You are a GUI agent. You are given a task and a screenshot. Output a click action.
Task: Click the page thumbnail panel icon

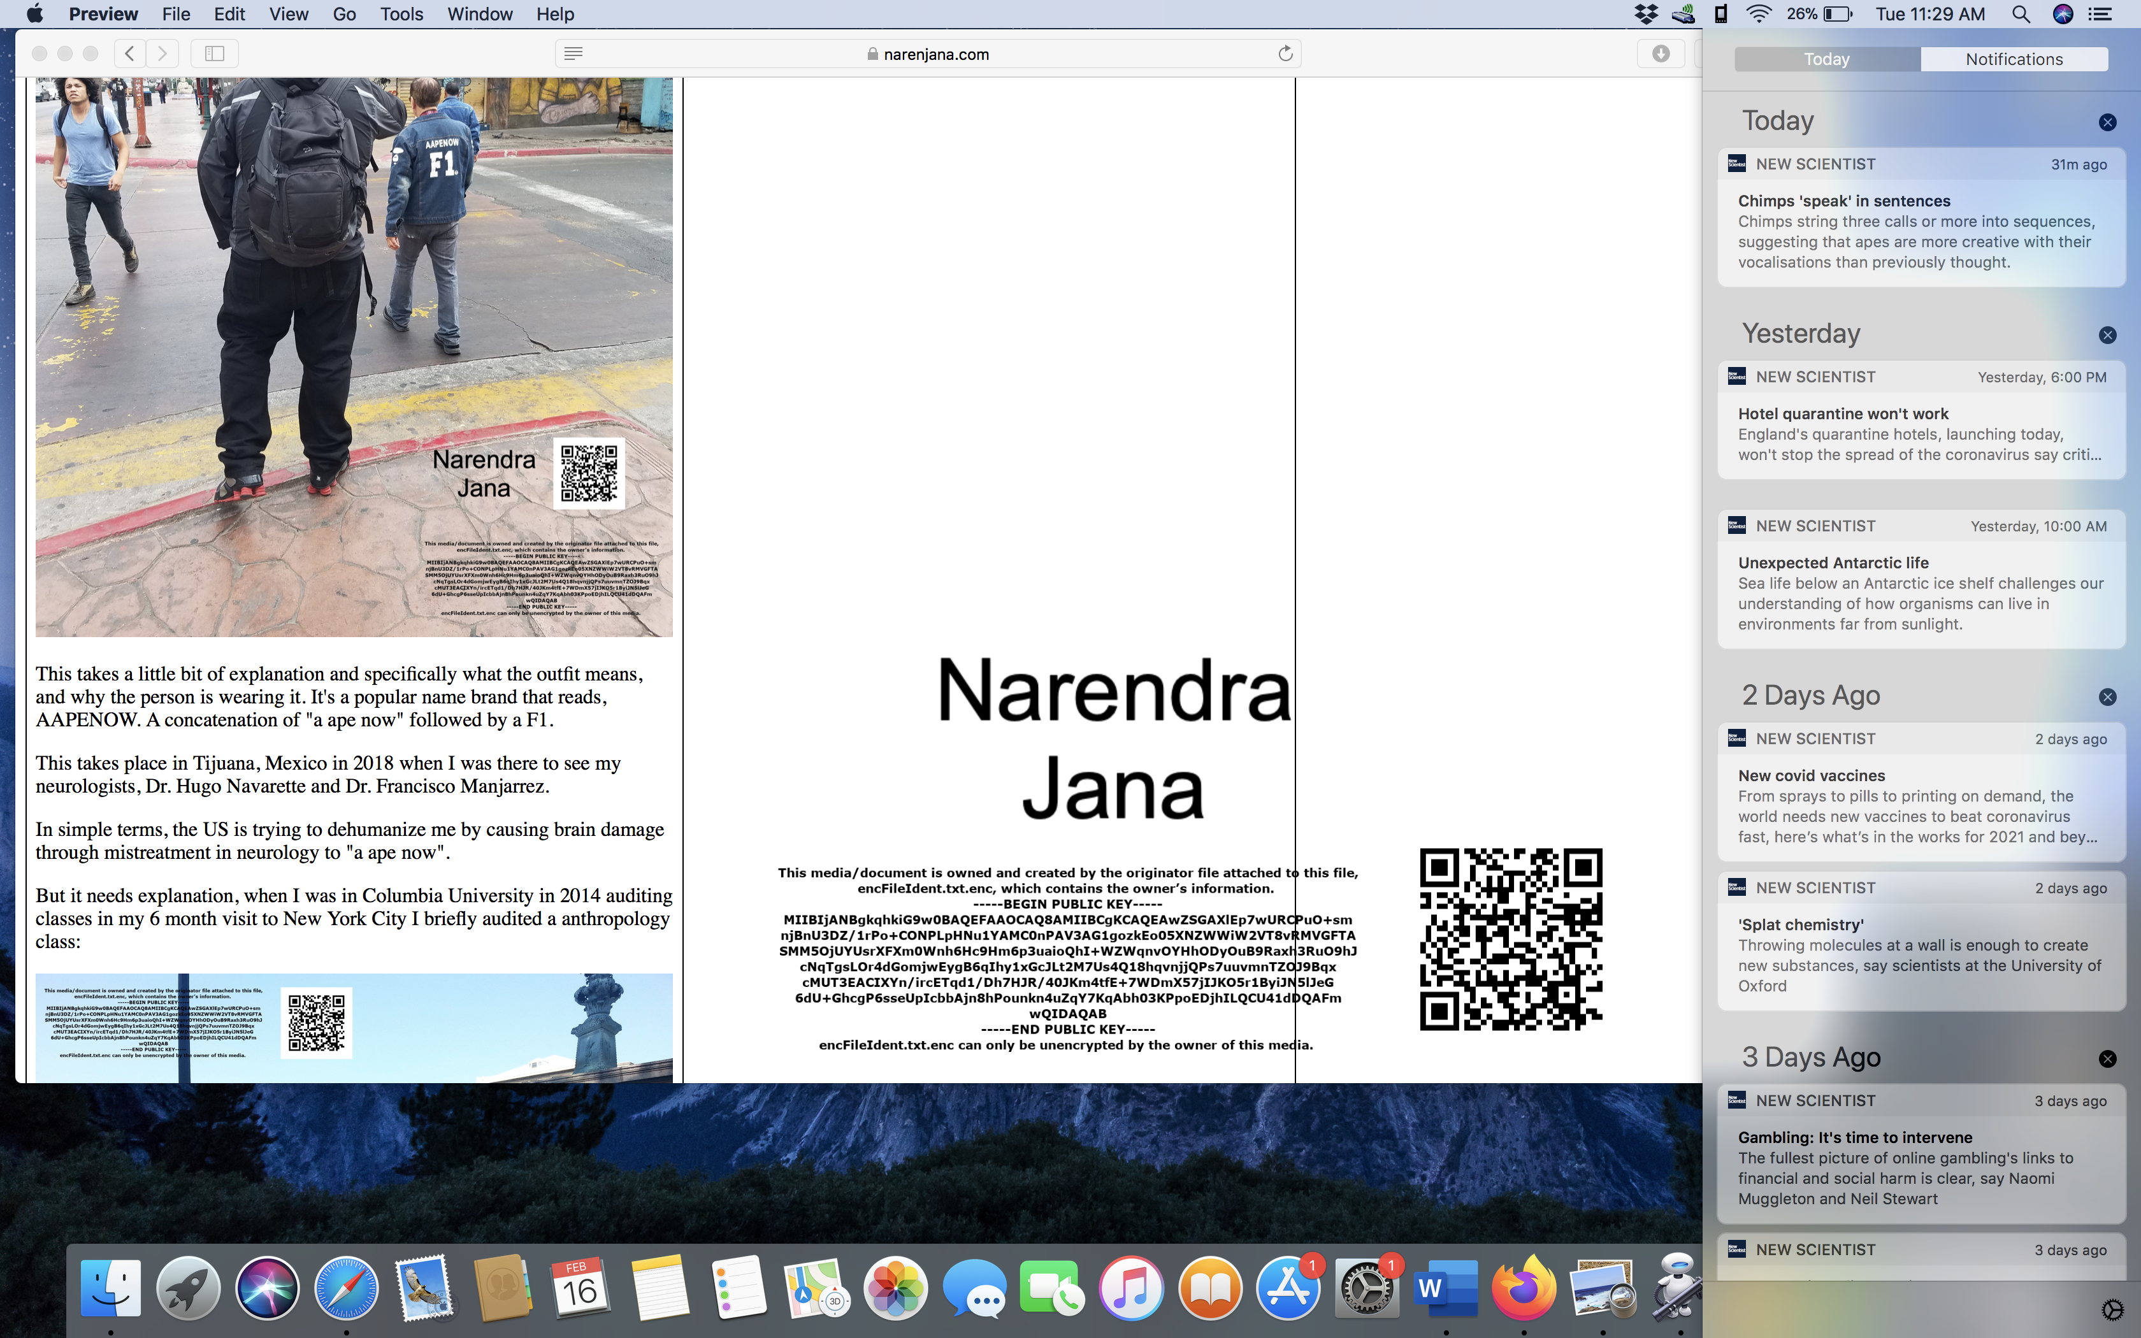point(217,52)
